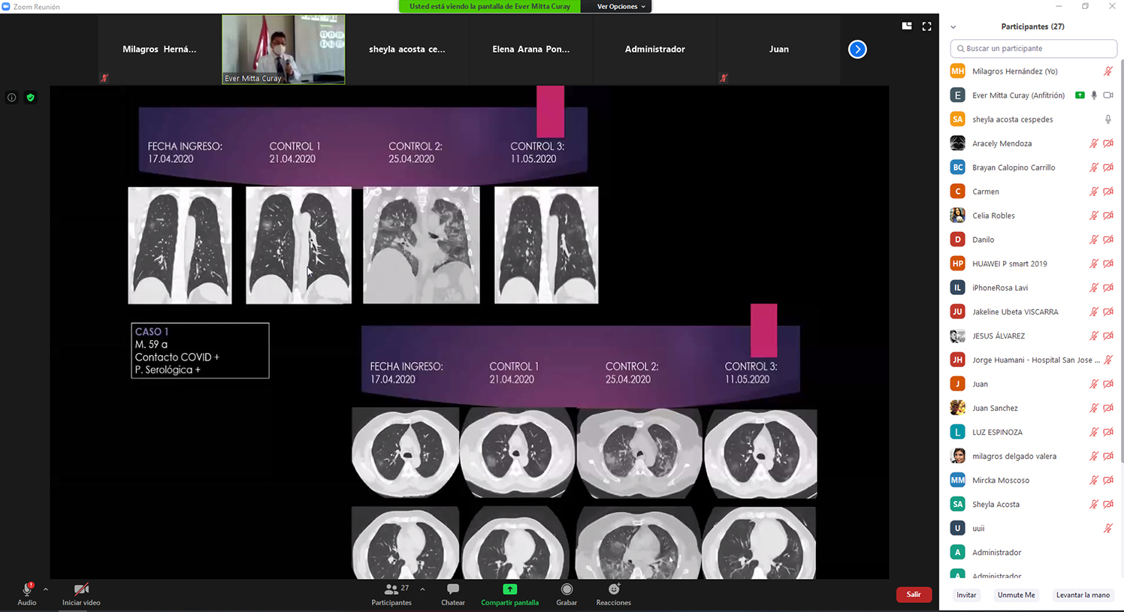The image size is (1124, 612).
Task: Click video-off icon for Celia Robles
Action: click(x=1108, y=216)
